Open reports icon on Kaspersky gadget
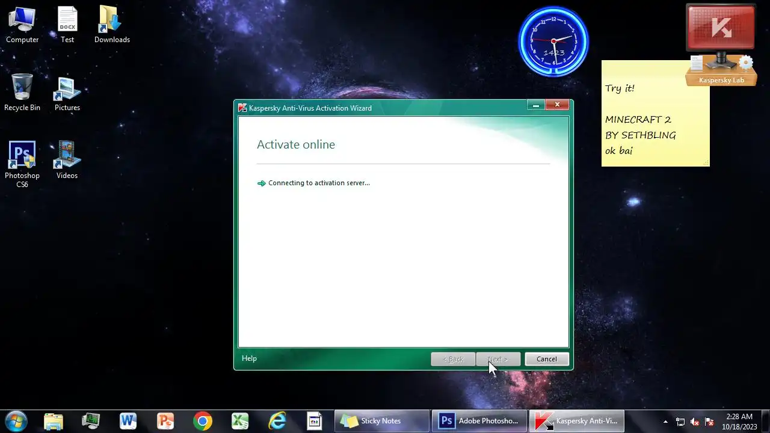 (697, 63)
